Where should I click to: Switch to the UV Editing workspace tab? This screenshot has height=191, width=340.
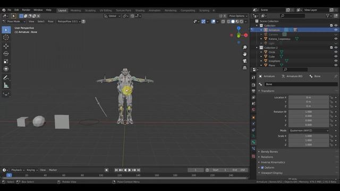coord(106,11)
